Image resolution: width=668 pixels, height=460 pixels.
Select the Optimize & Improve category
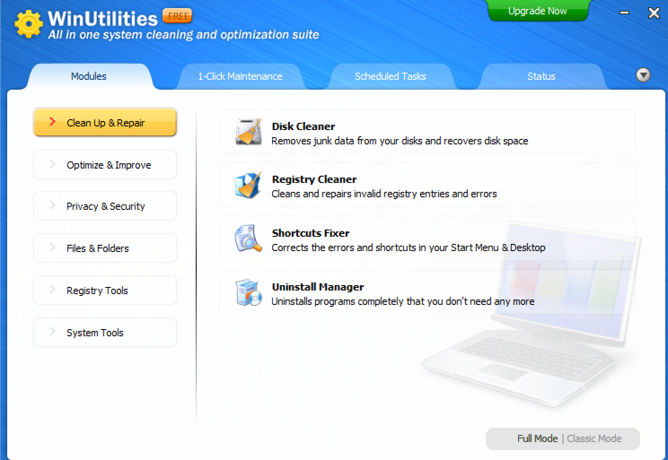coord(105,165)
